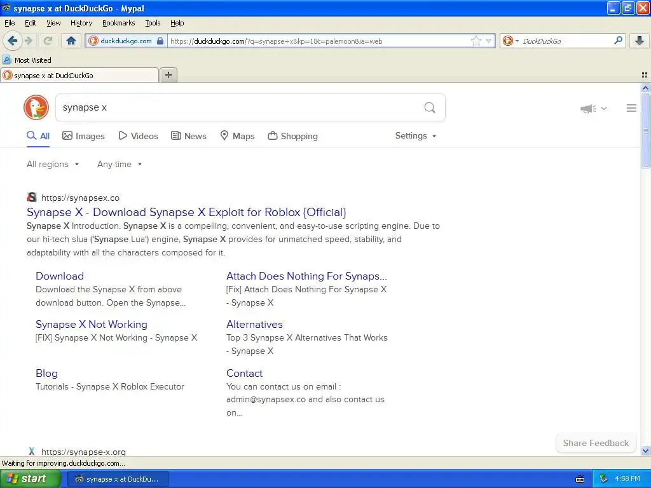Open the File menu

point(10,23)
